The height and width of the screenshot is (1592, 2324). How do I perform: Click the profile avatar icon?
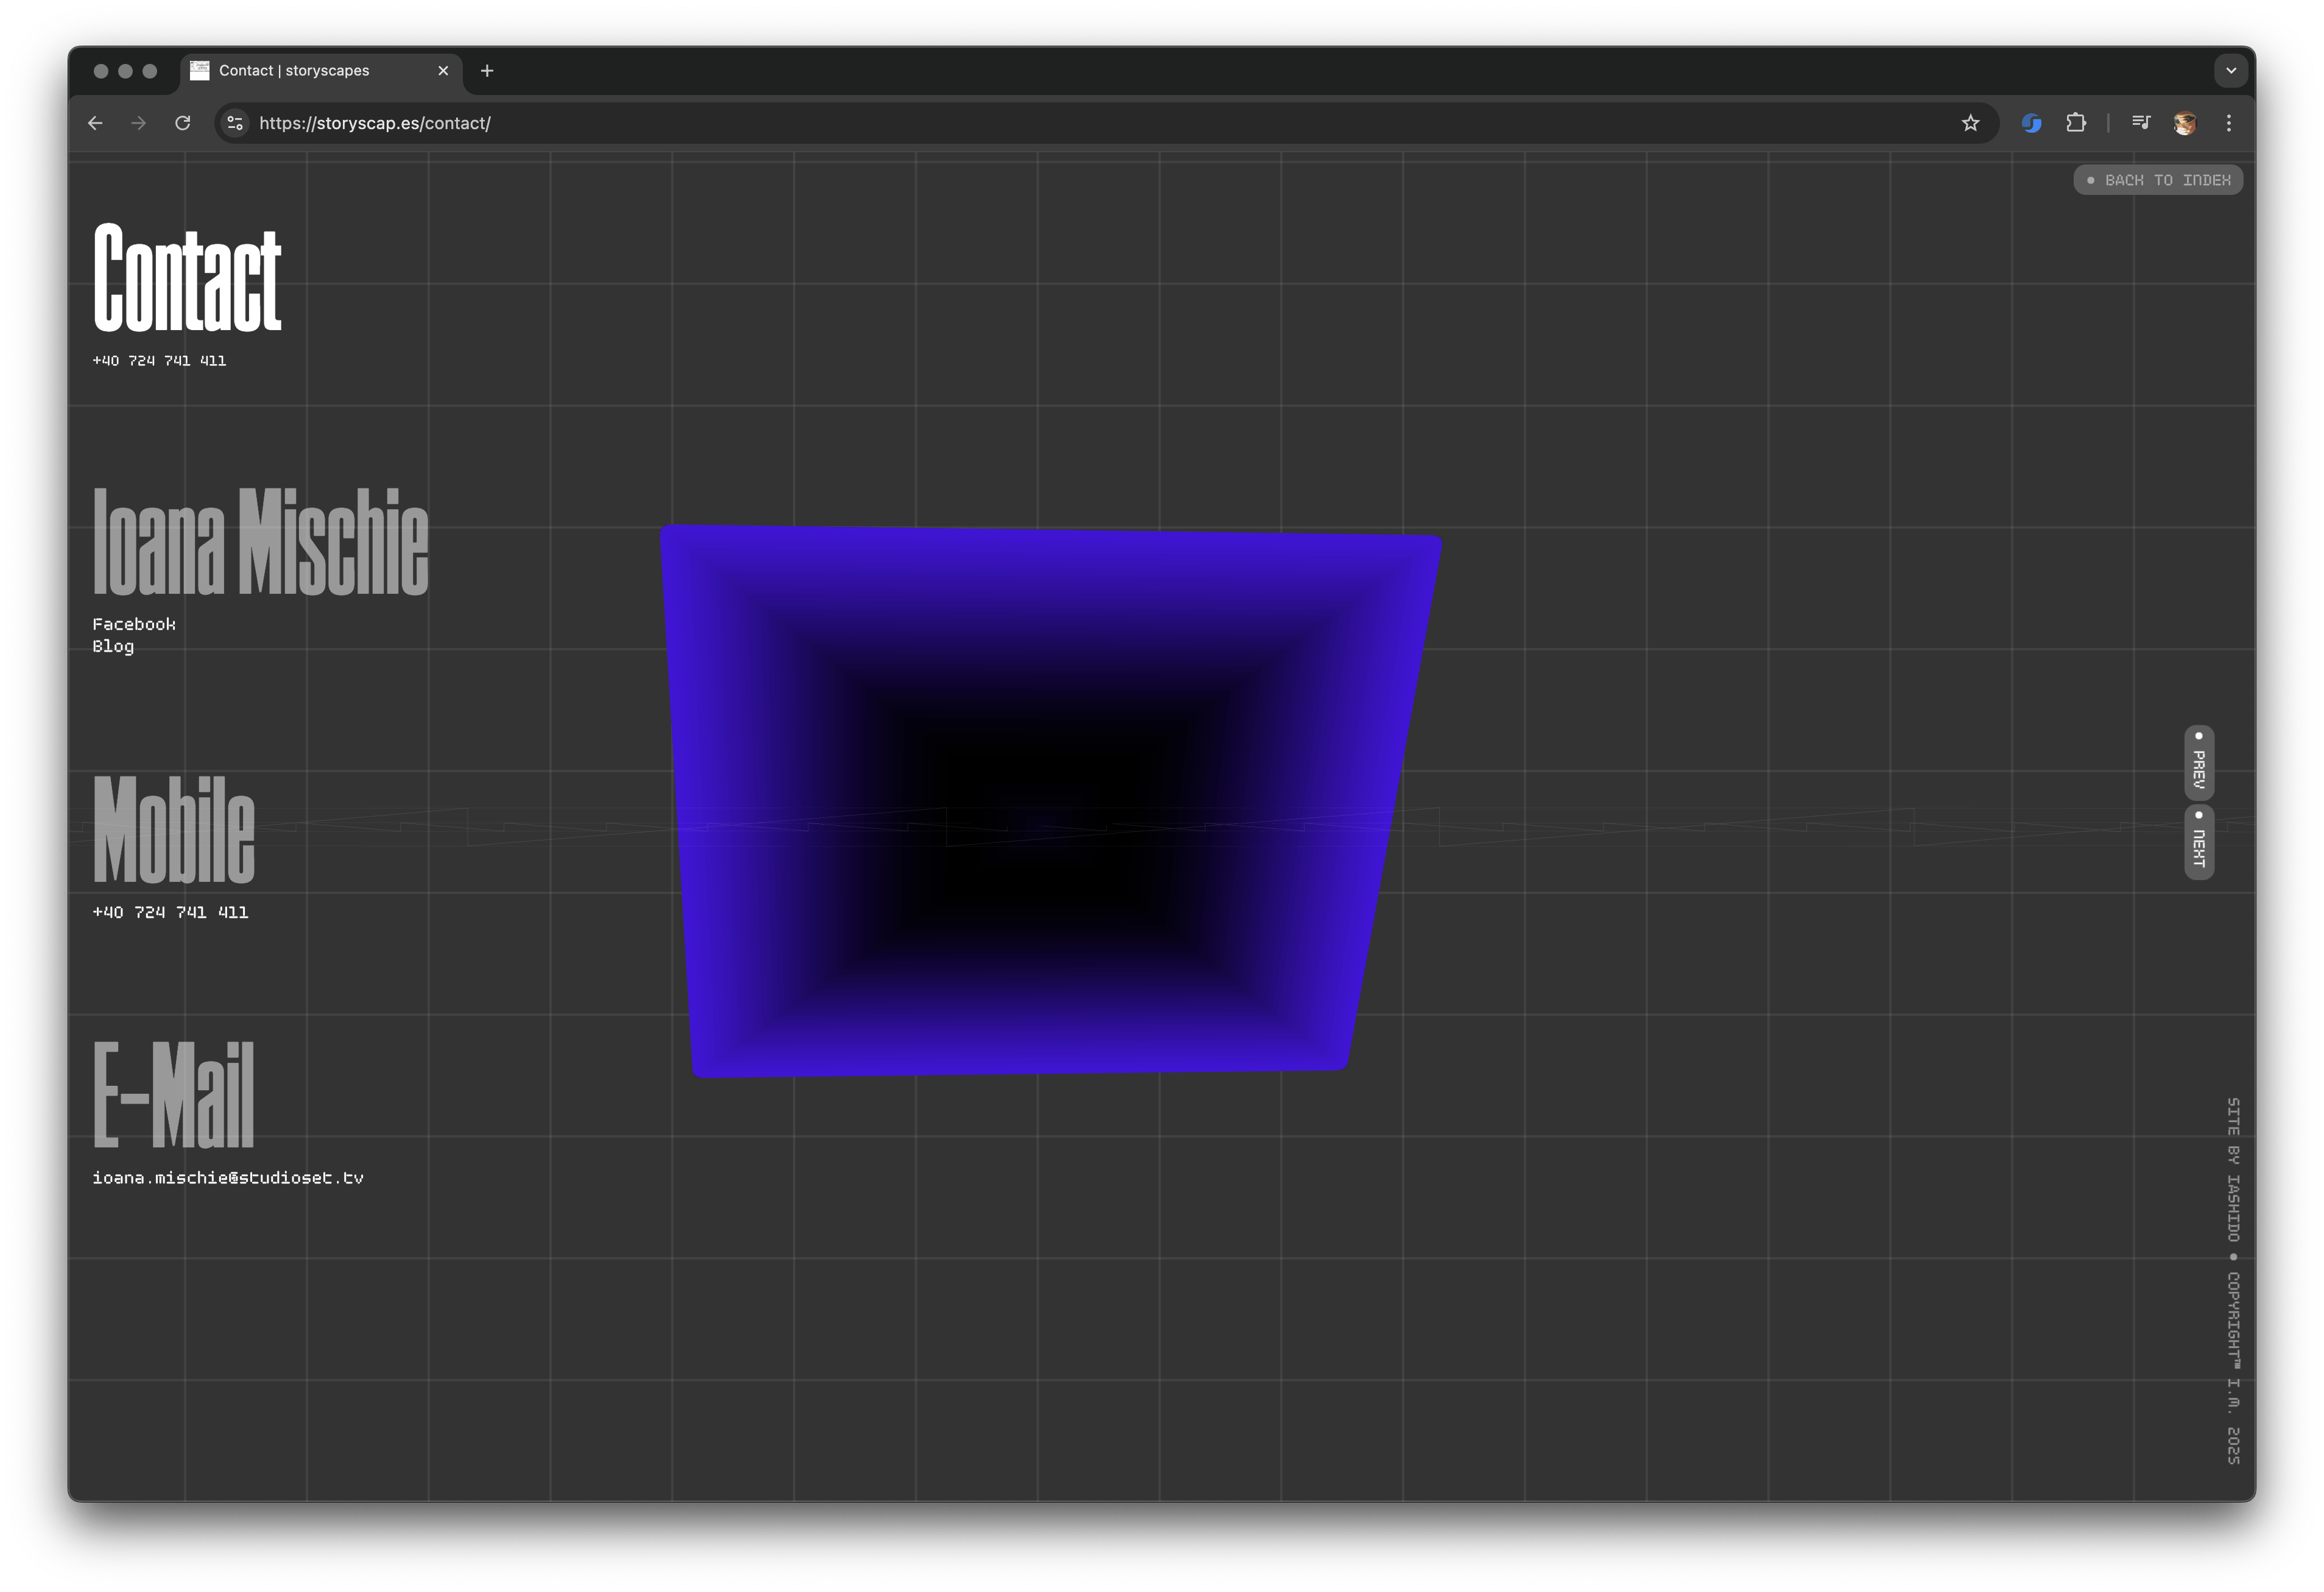point(2184,123)
